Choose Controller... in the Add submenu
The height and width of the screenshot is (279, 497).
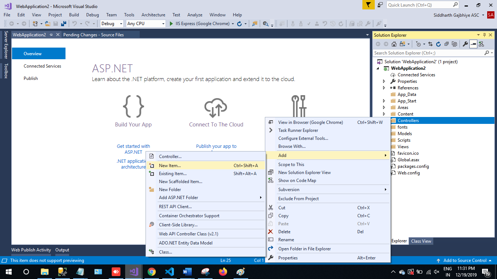[x=170, y=157]
